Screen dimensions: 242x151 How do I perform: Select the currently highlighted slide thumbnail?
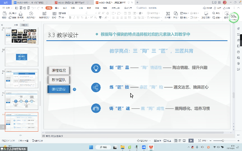pyautogui.click(x=22, y=122)
